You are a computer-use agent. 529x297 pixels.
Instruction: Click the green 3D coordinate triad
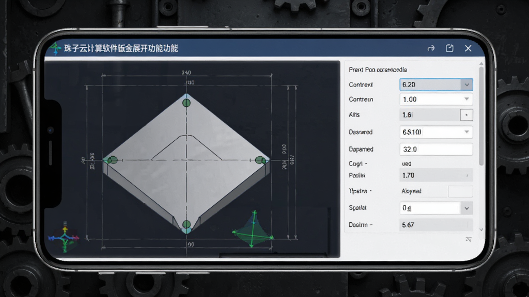pos(253,229)
